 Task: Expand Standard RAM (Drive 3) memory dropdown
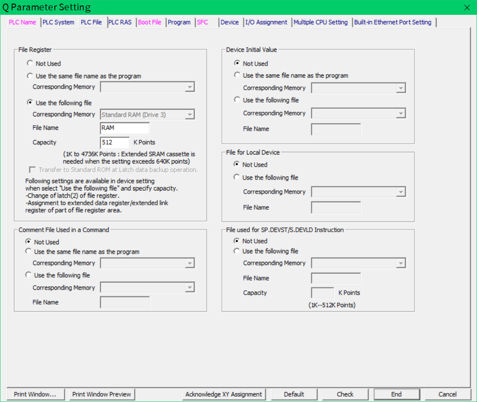coord(190,115)
